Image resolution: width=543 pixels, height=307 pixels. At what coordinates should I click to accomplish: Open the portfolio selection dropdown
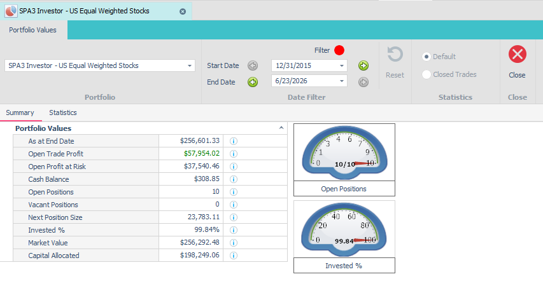[190, 65]
